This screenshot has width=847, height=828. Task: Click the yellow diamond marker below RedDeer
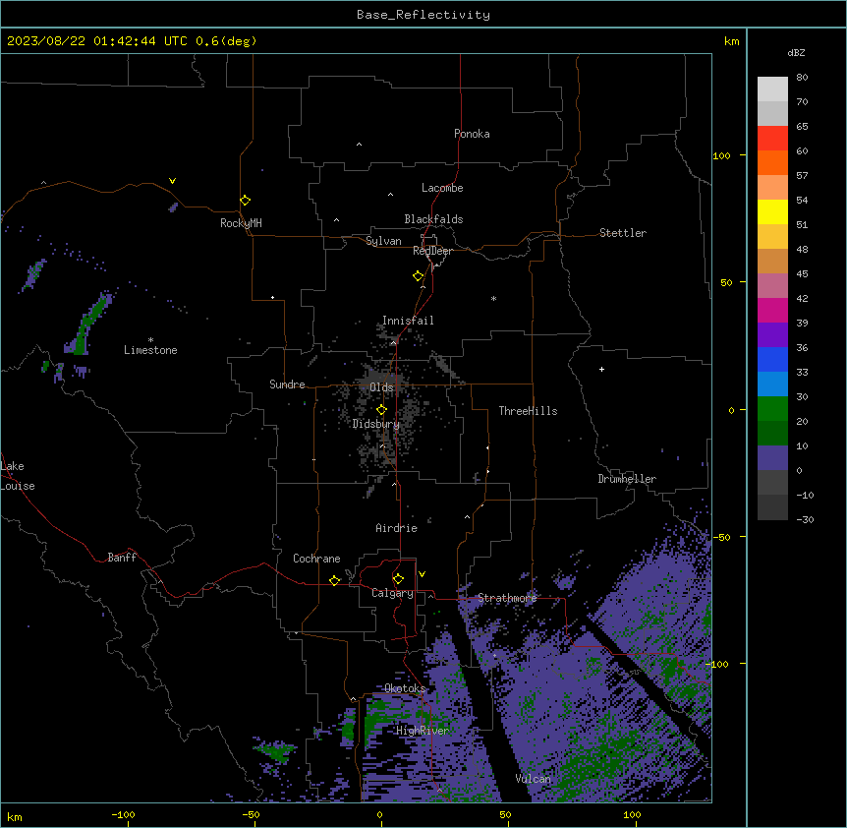tap(418, 276)
